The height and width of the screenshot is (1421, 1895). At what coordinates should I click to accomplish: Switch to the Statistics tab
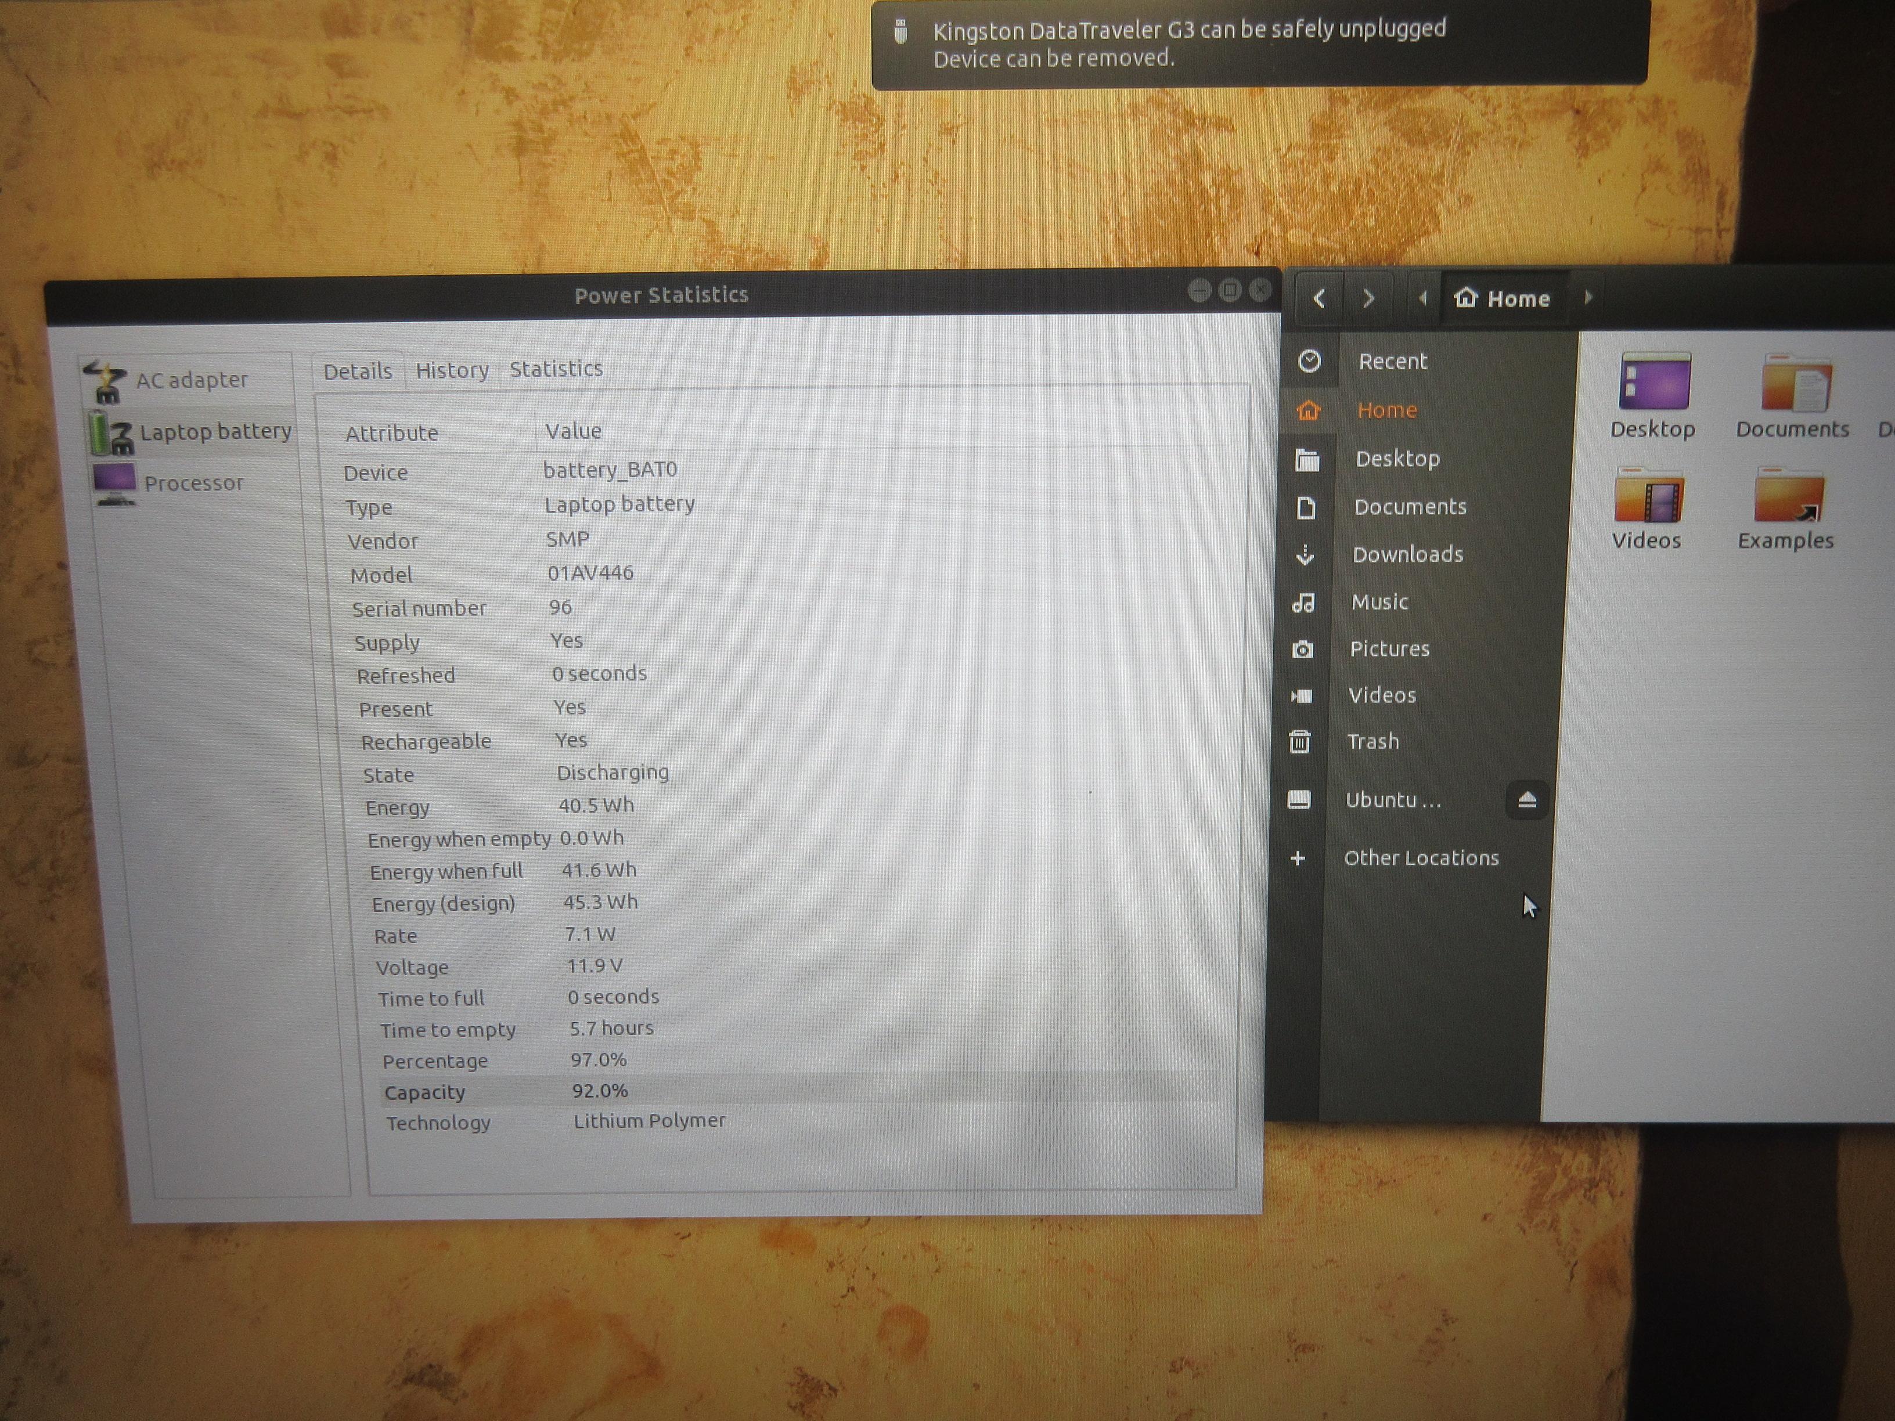pos(556,369)
